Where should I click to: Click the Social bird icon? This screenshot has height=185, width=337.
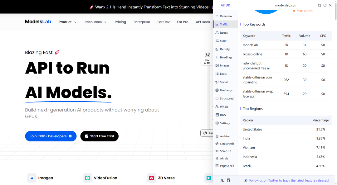pyautogui.click(x=217, y=82)
